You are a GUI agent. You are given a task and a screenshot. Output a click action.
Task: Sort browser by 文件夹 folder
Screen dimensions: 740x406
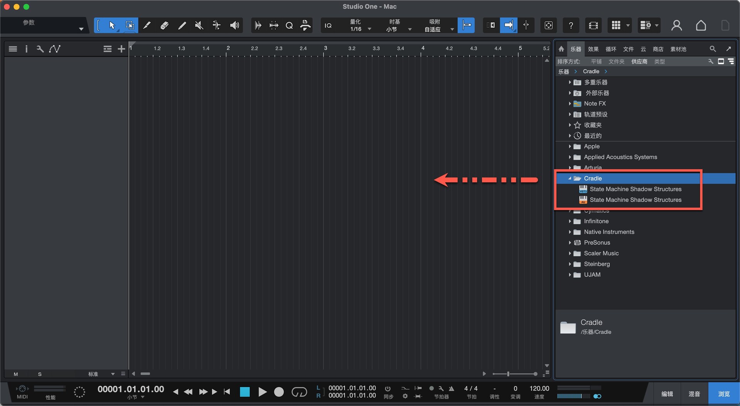[616, 62]
